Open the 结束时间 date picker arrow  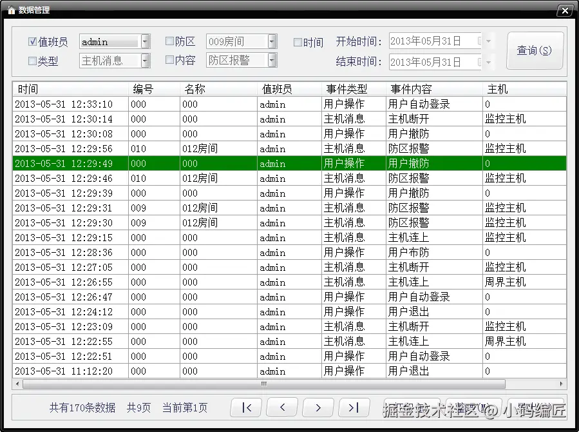[x=488, y=62]
